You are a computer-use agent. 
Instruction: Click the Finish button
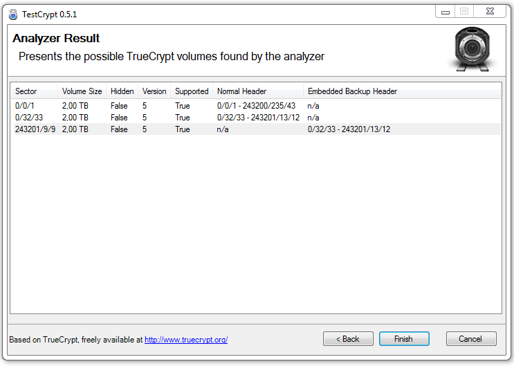coord(404,339)
